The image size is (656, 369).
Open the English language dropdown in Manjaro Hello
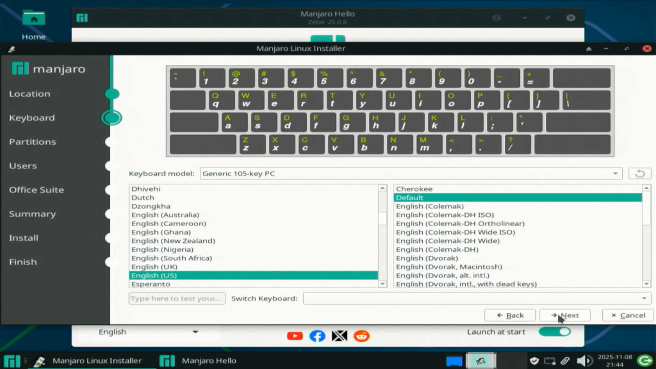(x=148, y=332)
